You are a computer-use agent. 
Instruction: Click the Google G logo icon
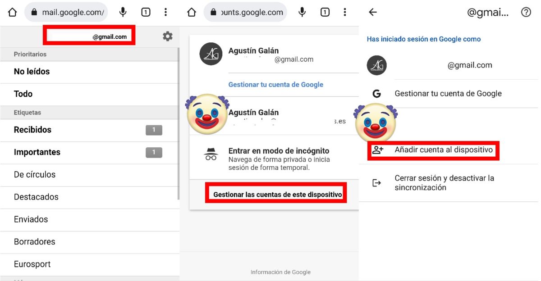point(377,94)
